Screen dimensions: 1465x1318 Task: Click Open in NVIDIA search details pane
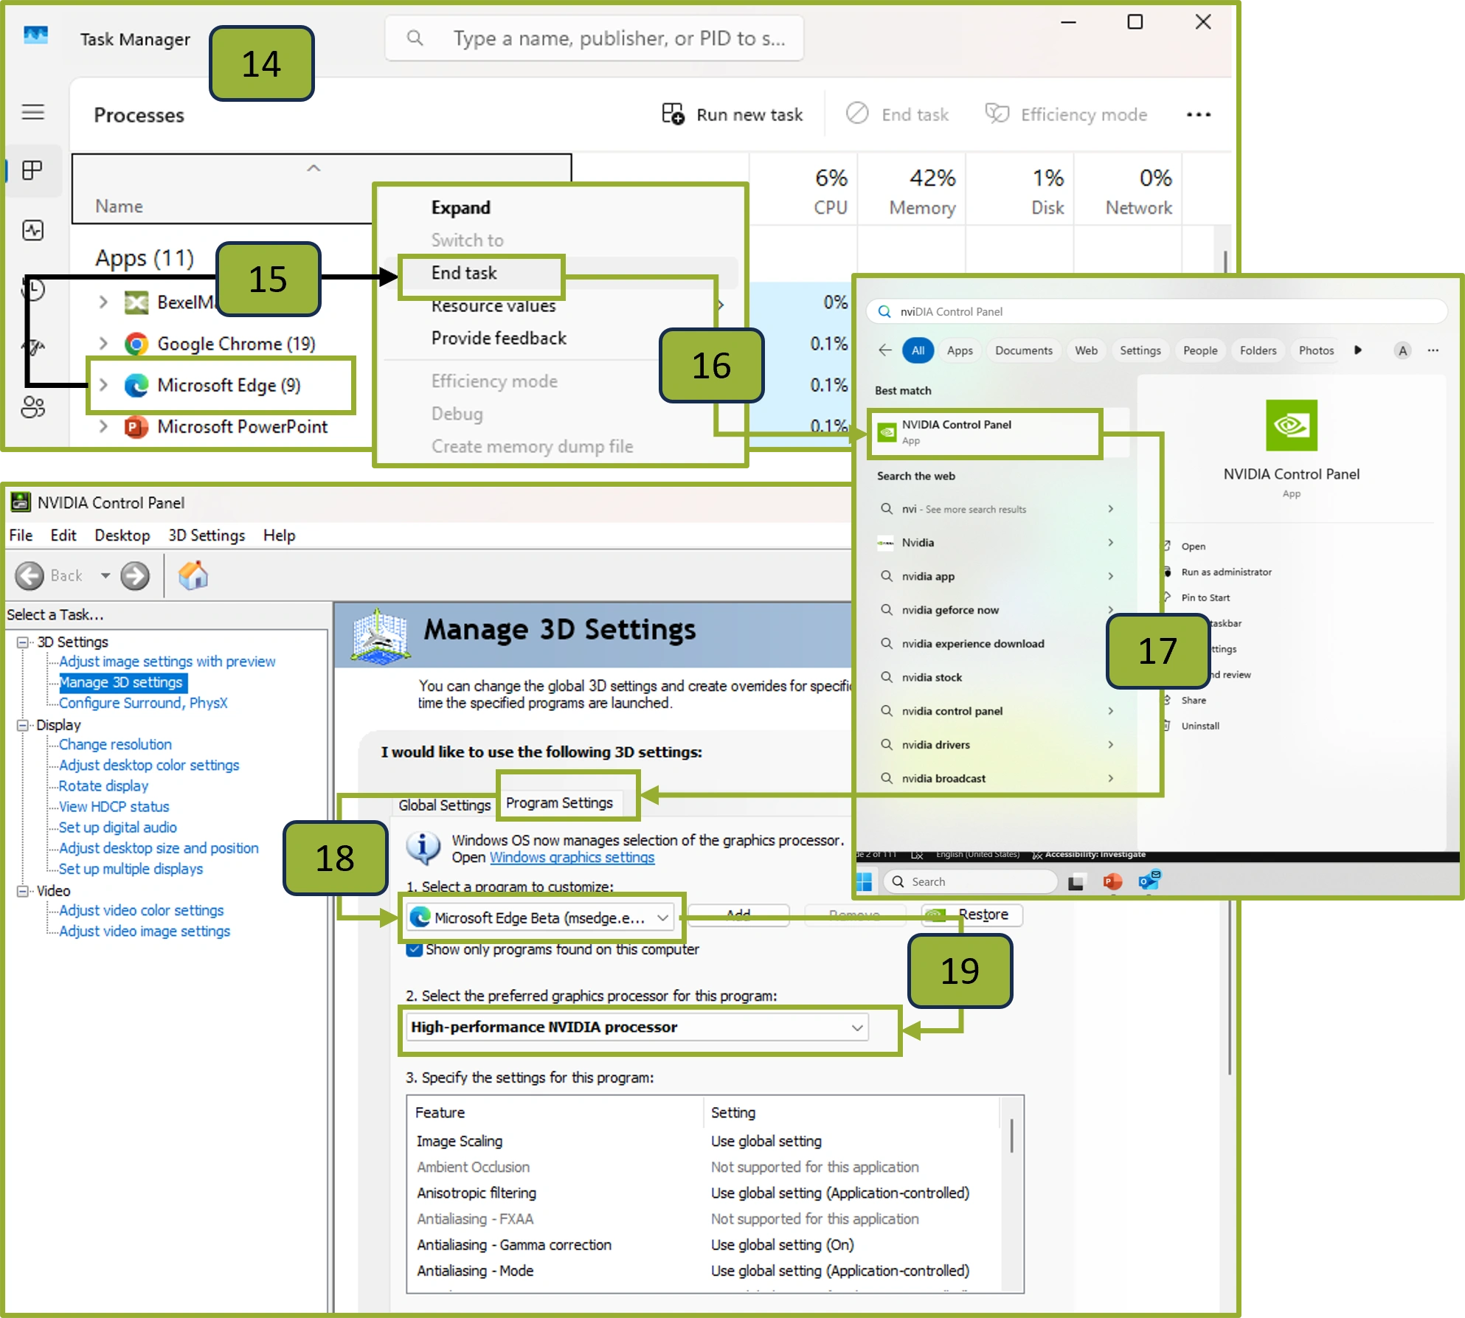point(1193,547)
